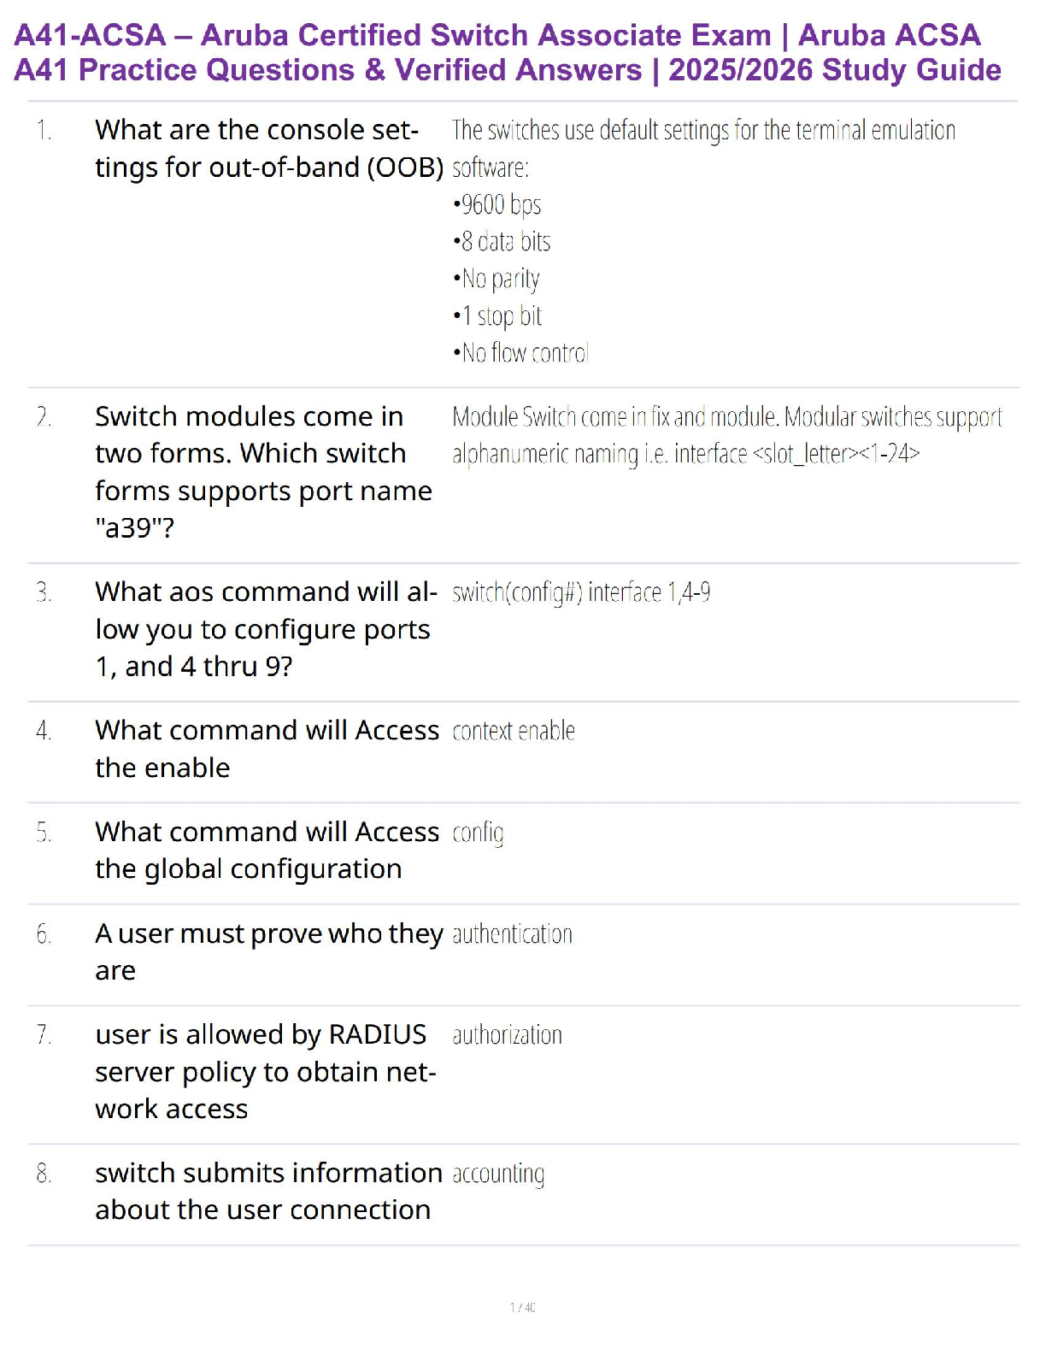The height and width of the screenshot is (1354, 1046).
Task: Click question 7 about RADIUS server policy
Action: (265, 1072)
